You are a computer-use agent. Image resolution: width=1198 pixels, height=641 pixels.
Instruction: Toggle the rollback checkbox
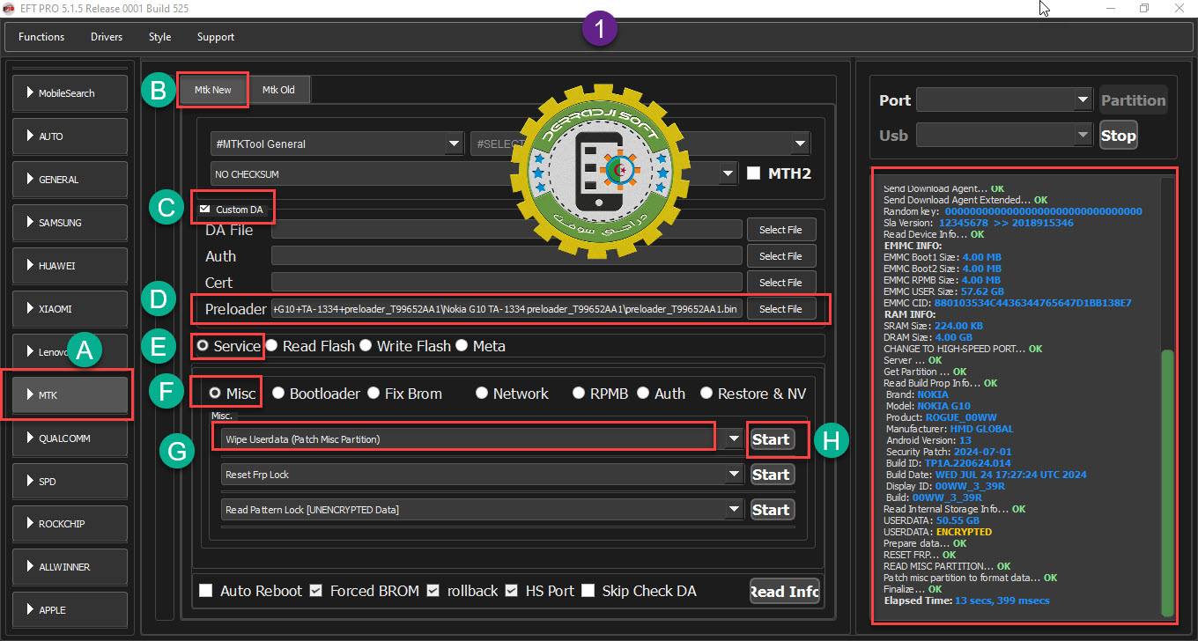point(433,591)
